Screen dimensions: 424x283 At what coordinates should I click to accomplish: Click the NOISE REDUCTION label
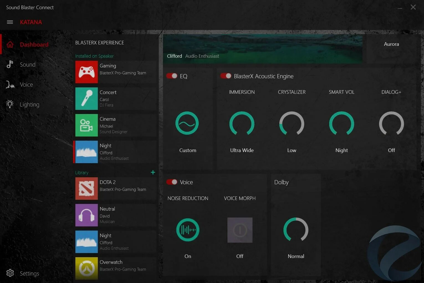pyautogui.click(x=188, y=198)
